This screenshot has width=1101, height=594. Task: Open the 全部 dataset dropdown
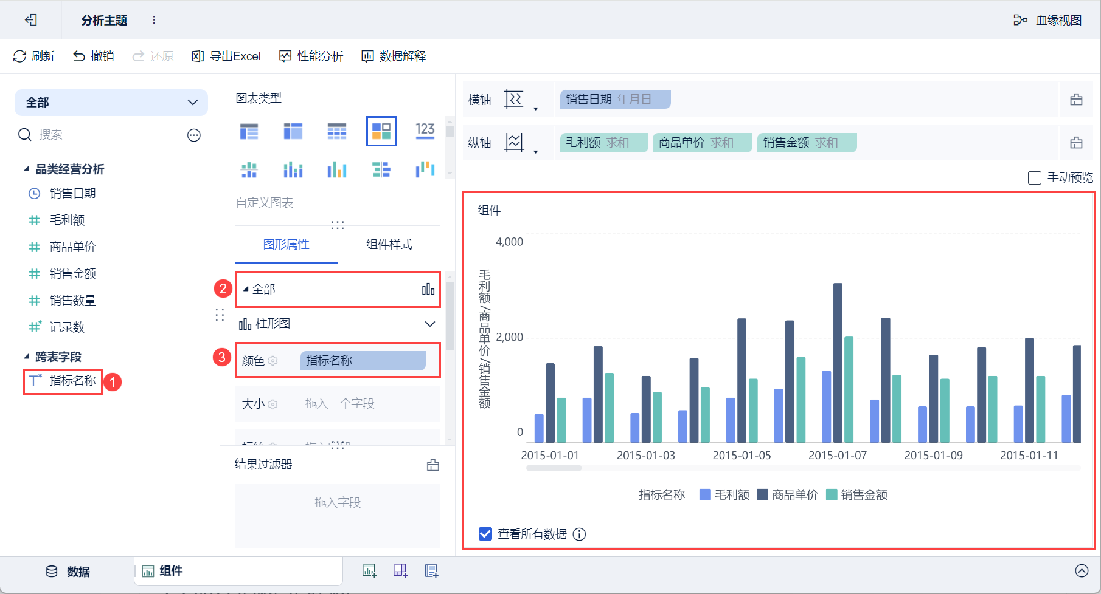coord(111,103)
